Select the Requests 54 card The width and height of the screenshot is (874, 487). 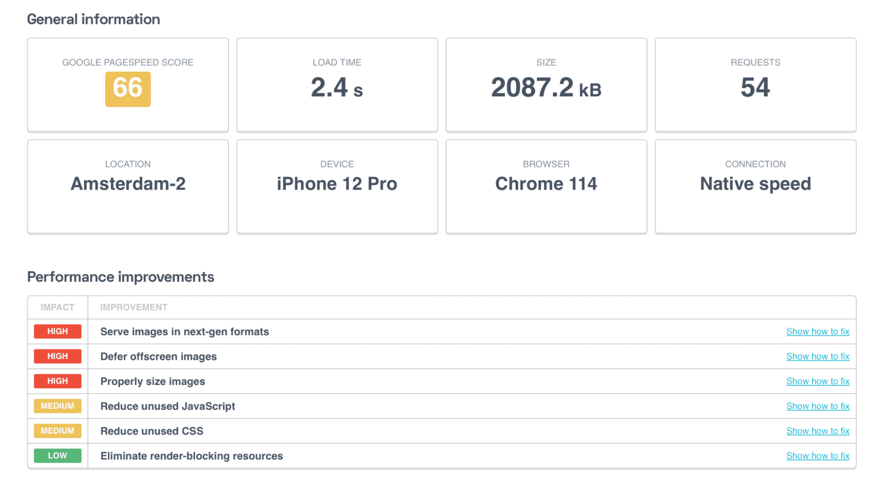pos(756,85)
